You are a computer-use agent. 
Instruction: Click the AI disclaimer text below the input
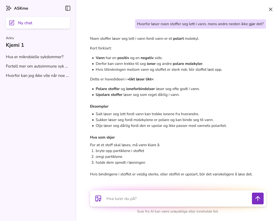point(178,211)
